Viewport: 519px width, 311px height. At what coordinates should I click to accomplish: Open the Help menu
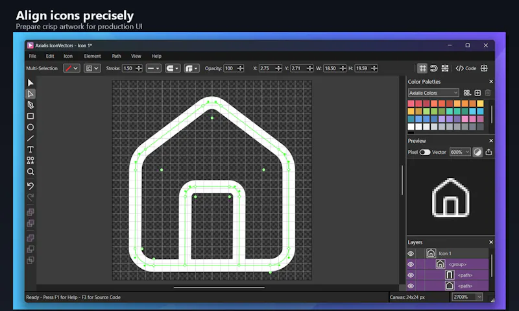pos(156,56)
